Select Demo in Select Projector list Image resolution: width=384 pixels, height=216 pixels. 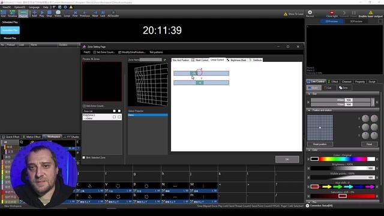[x=148, y=115]
